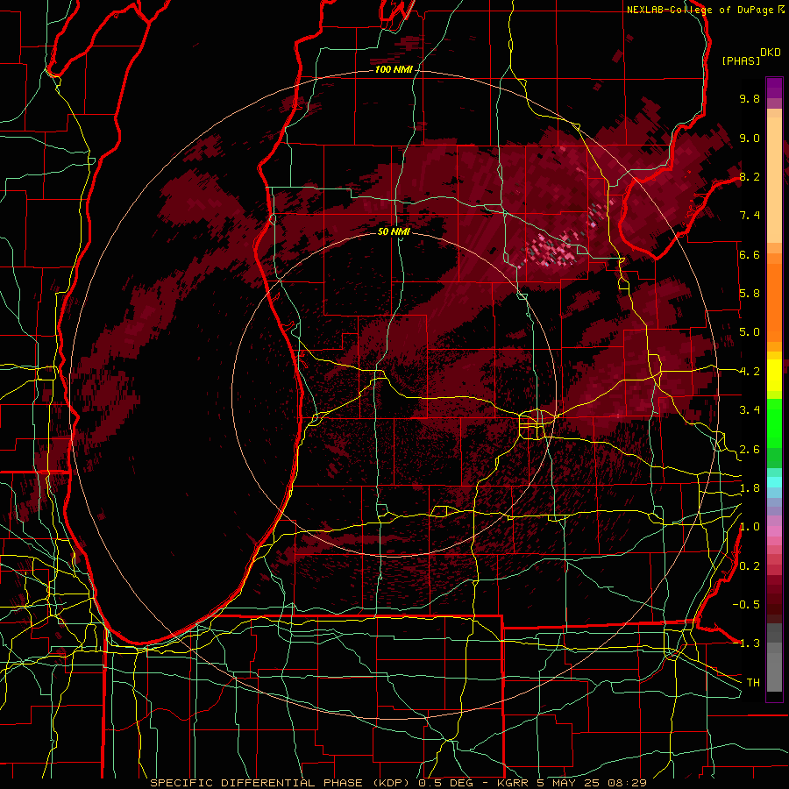The height and width of the screenshot is (789, 789).
Task: Click the 2.6 color scale value
Action: (x=750, y=450)
